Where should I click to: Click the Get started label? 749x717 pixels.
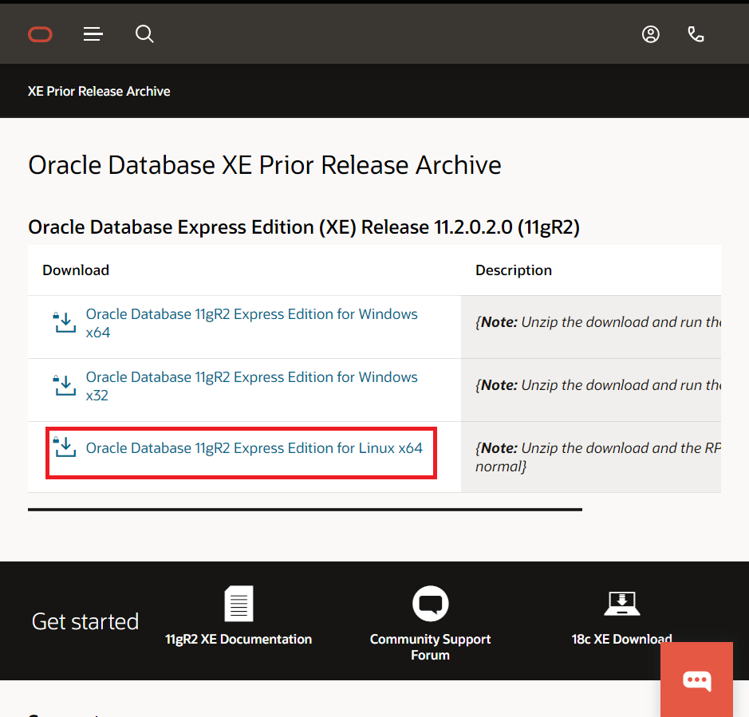[85, 622]
